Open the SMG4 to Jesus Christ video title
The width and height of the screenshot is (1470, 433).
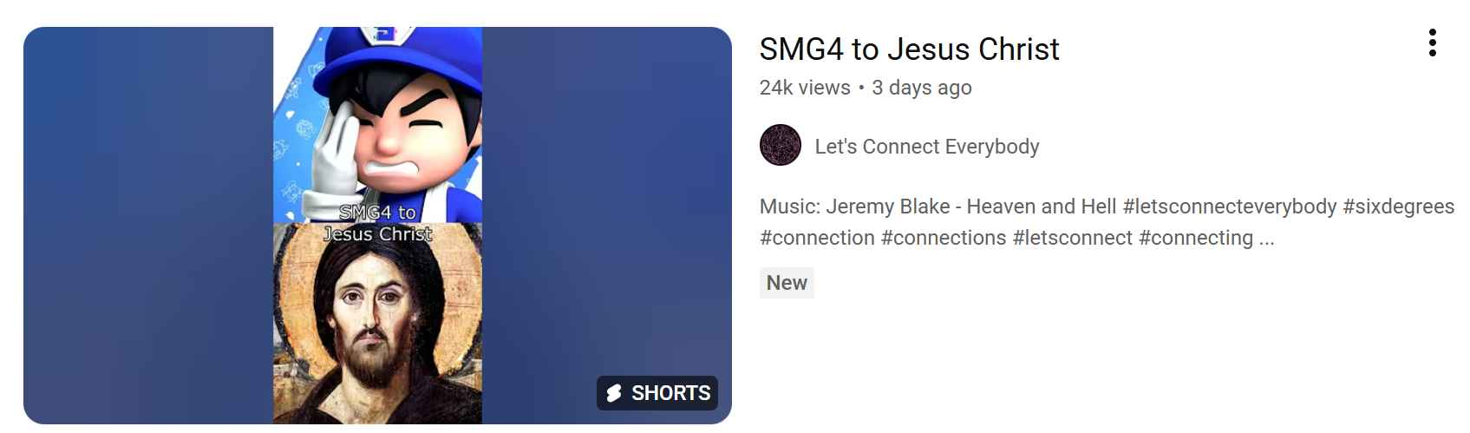point(909,49)
